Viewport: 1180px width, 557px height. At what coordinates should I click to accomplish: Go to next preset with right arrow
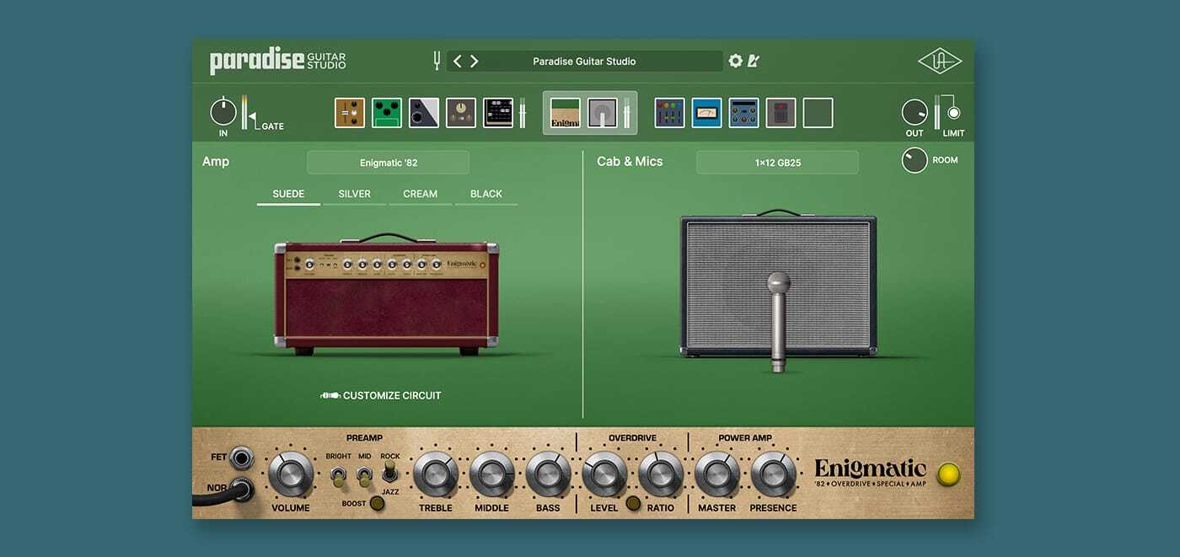point(475,61)
